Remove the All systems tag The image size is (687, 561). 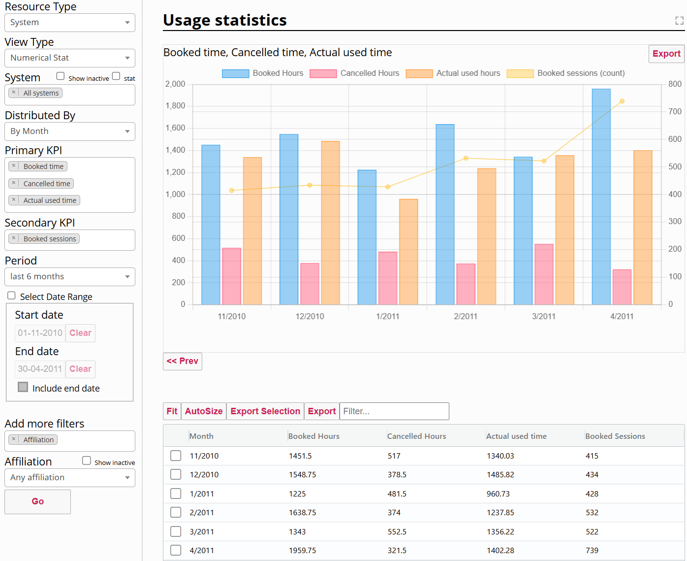click(14, 93)
